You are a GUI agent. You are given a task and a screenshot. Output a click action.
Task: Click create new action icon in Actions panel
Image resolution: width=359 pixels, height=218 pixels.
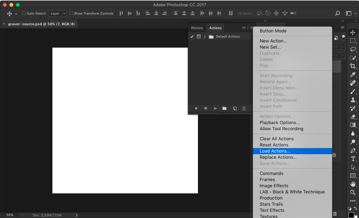tap(235, 109)
